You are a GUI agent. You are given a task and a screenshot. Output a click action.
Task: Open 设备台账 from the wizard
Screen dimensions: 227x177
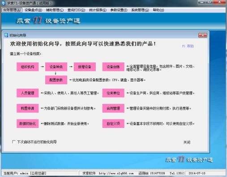(113, 67)
